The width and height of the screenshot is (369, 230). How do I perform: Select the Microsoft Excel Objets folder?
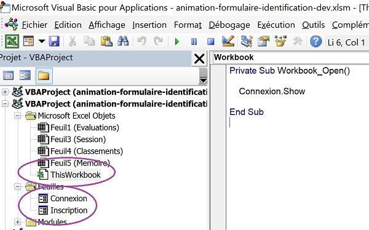76,116
